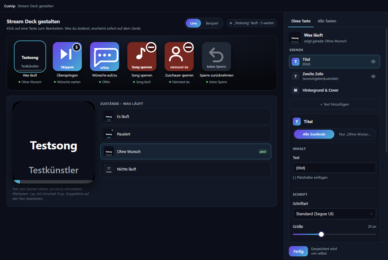
Task: Select the 'Ohne Wunsch' state row
Action: 186,151
